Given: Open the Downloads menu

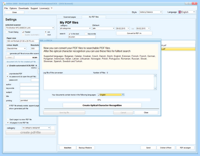Looking at the screenshot, I should click(24, 8).
